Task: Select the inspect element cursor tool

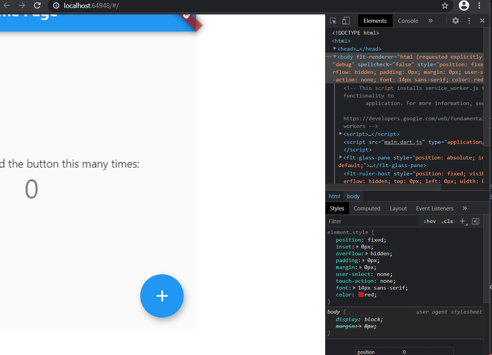Action: pos(333,21)
